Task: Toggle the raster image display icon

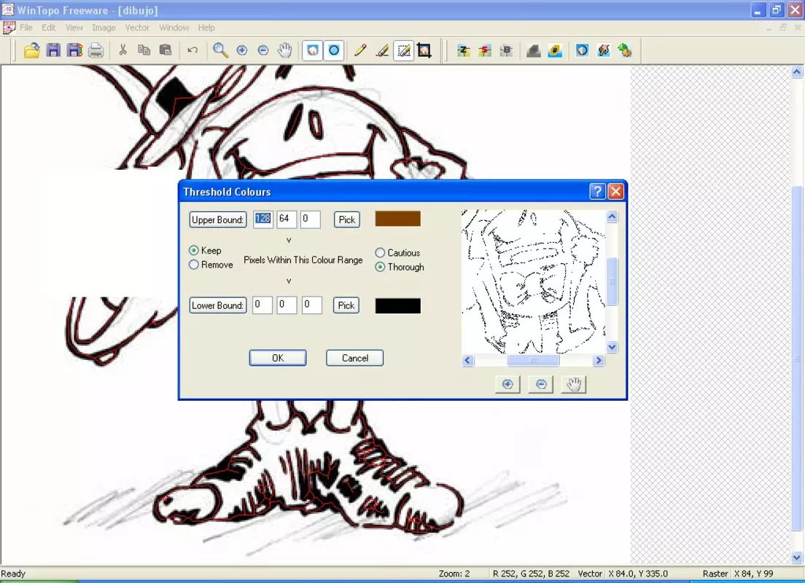Action: [312, 50]
